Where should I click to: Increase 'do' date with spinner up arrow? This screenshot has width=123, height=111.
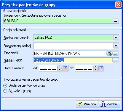click(95, 67)
